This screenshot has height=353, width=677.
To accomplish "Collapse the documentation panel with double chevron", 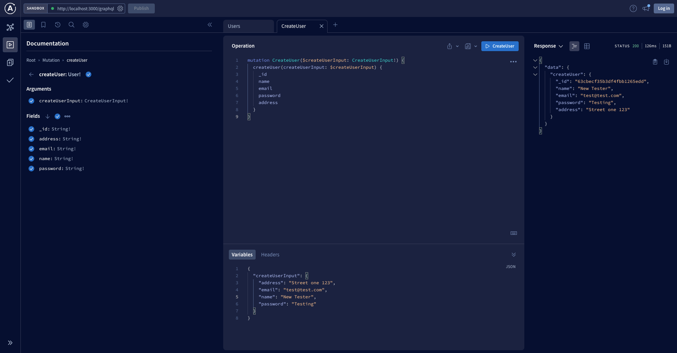I will (210, 25).
